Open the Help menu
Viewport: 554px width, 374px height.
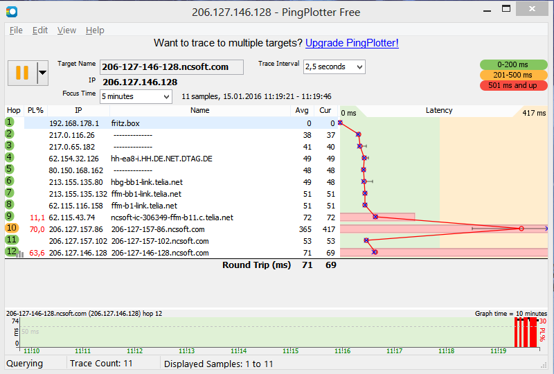95,30
